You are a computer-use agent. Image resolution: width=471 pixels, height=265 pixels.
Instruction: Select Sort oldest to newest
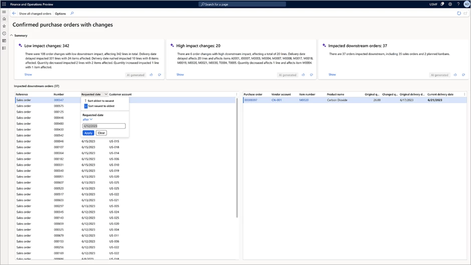[100, 101]
